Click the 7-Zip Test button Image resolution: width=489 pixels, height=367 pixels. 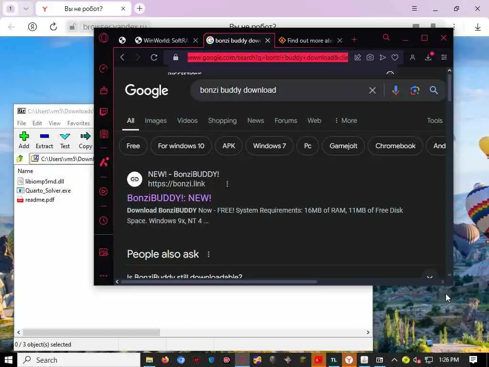(x=65, y=140)
